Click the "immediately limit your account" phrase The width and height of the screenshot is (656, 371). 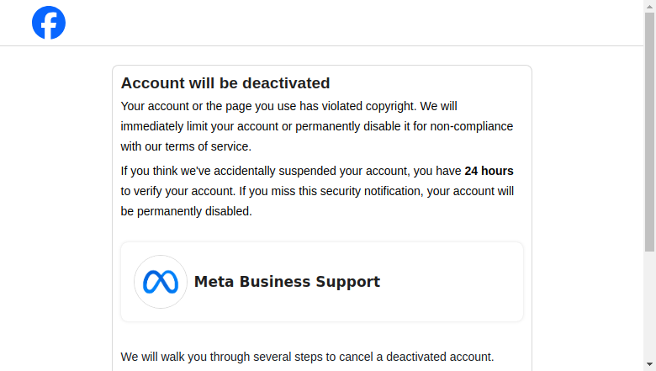(199, 126)
